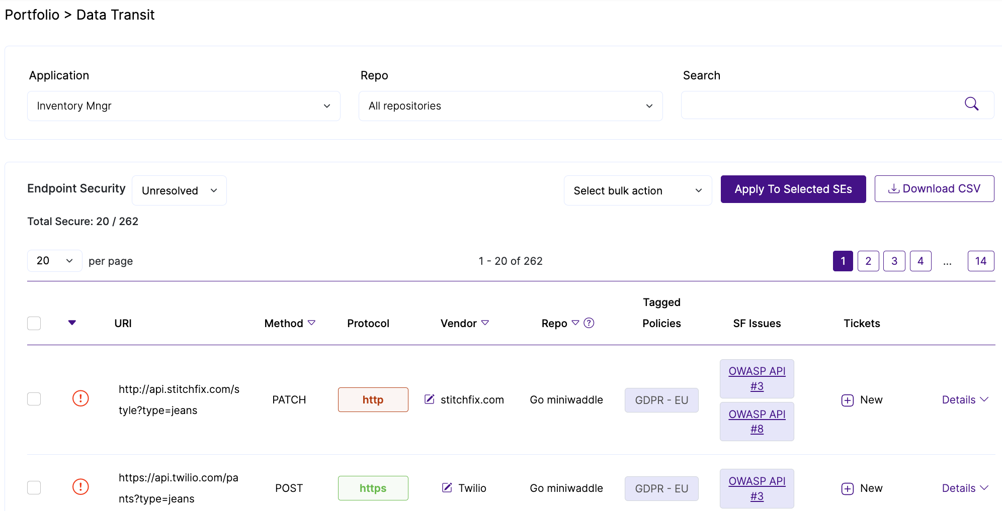
Task: Open the All repositories dropdown
Action: click(x=511, y=106)
